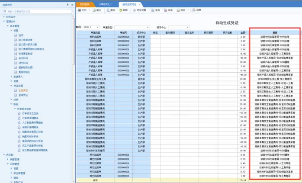302x183 pixels.
Task: Open 查询凭证 in the navigation tree
Action: tap(22, 95)
